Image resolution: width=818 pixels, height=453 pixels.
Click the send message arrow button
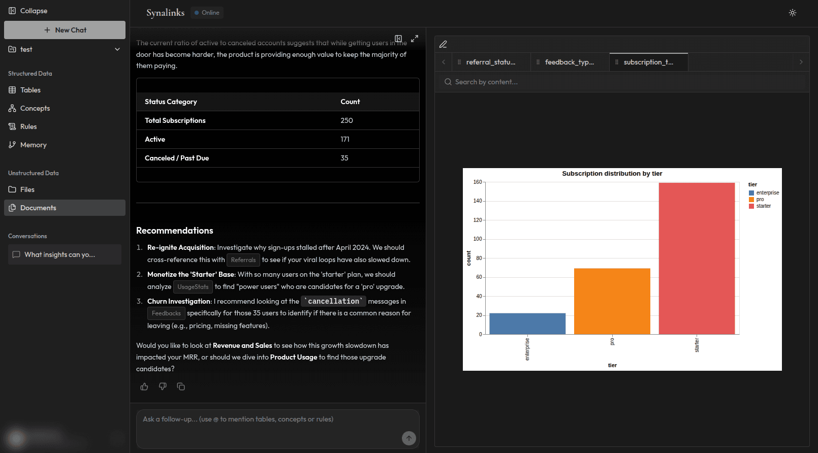point(408,438)
